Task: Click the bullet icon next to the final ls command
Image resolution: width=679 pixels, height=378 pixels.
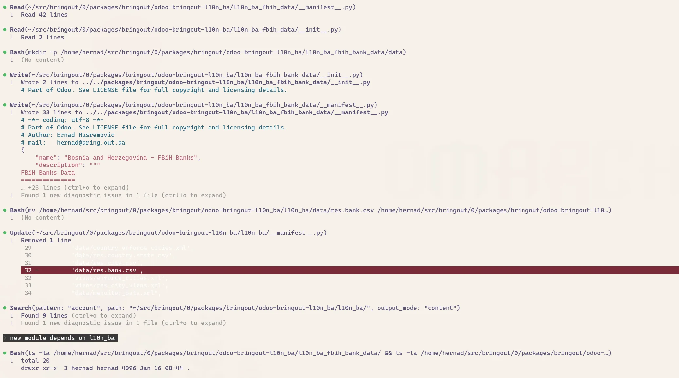Action: 5,353
